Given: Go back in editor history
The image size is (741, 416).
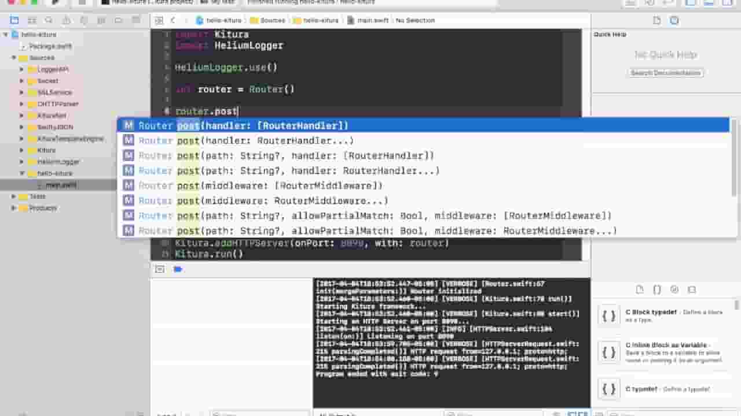Looking at the screenshot, I should point(173,20).
